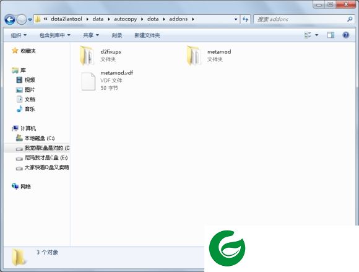Click the folder icon in address bar

coord(38,19)
